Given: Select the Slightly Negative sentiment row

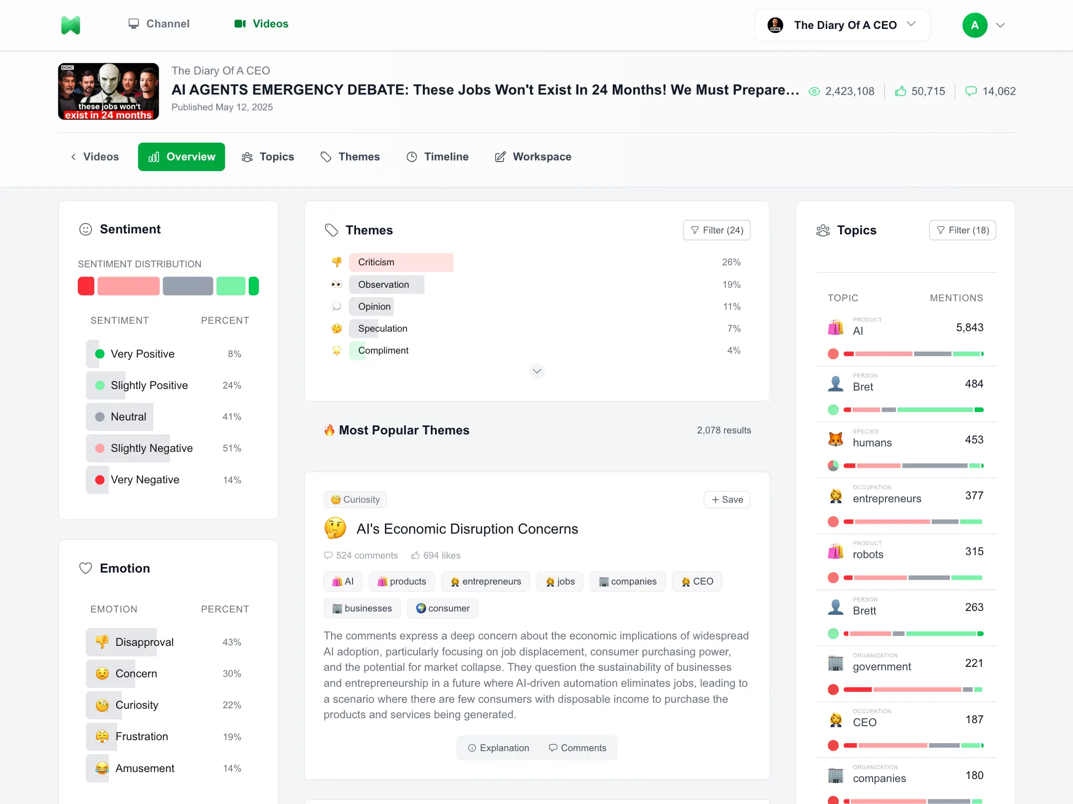Looking at the screenshot, I should [x=169, y=448].
